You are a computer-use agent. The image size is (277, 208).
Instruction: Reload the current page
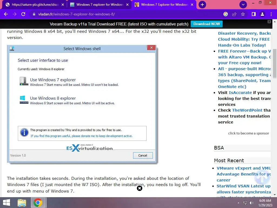click(x=23, y=14)
